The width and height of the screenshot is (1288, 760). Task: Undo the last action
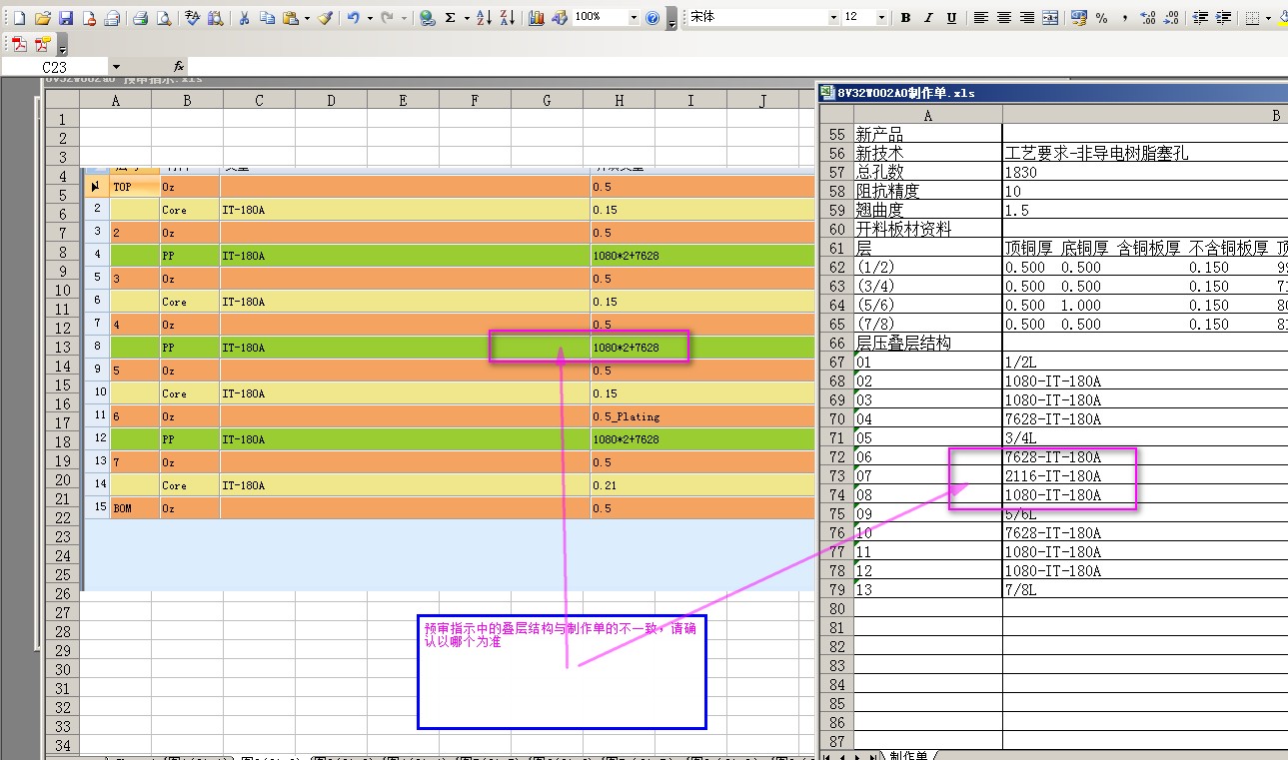tap(354, 18)
